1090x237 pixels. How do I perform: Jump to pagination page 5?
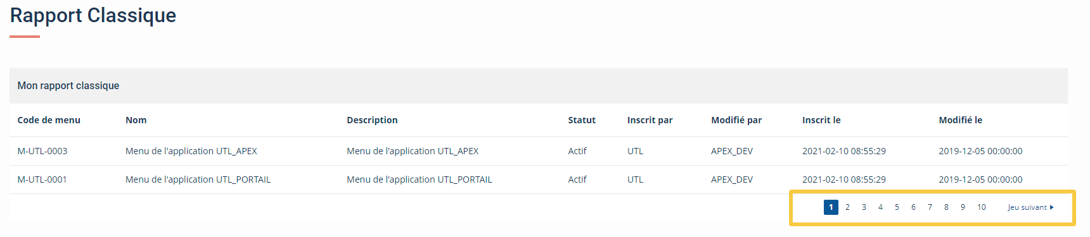point(897,207)
